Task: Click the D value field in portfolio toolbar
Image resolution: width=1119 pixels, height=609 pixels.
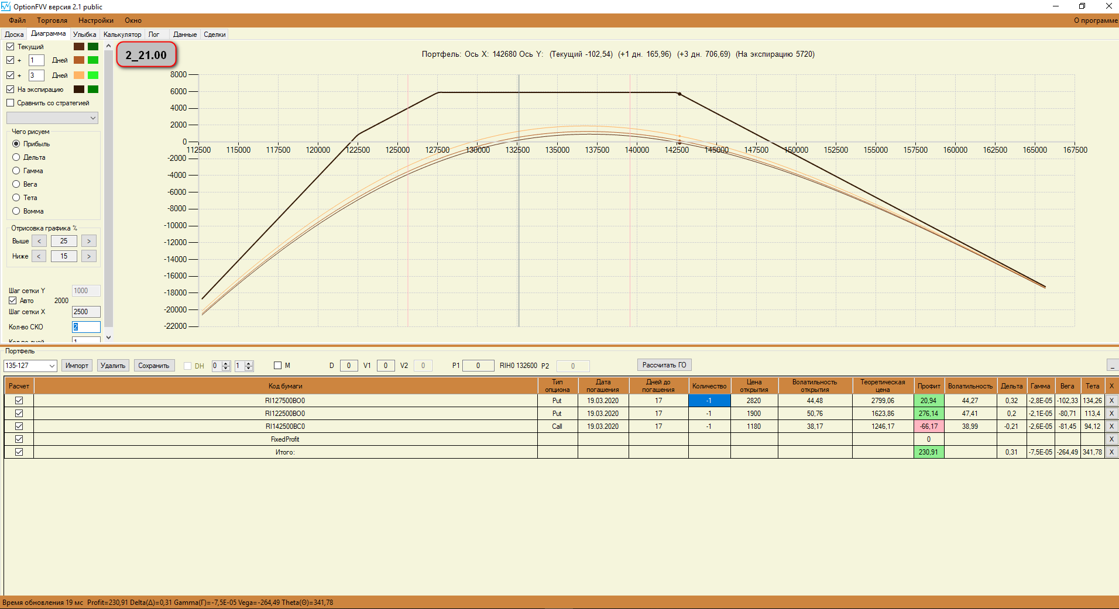Action: (x=349, y=366)
